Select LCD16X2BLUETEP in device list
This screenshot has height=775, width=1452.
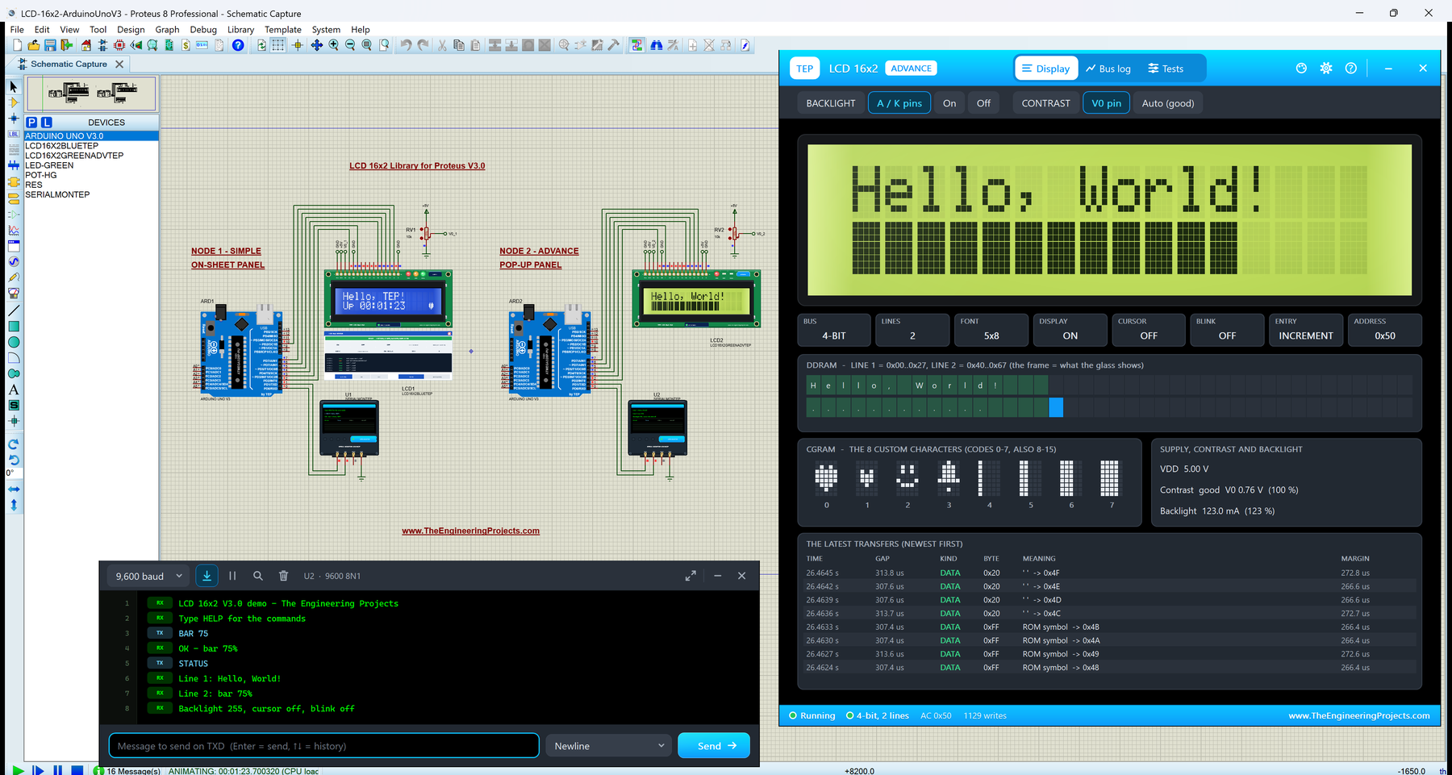tap(91, 146)
